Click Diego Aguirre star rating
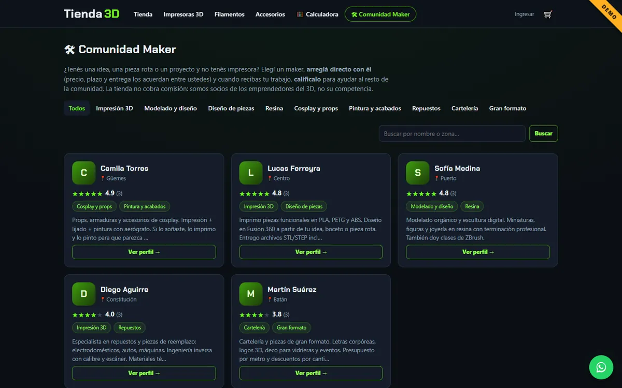The height and width of the screenshot is (388, 622). pyautogui.click(x=87, y=315)
